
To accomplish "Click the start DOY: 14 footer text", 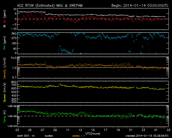I will coord(26,136).
